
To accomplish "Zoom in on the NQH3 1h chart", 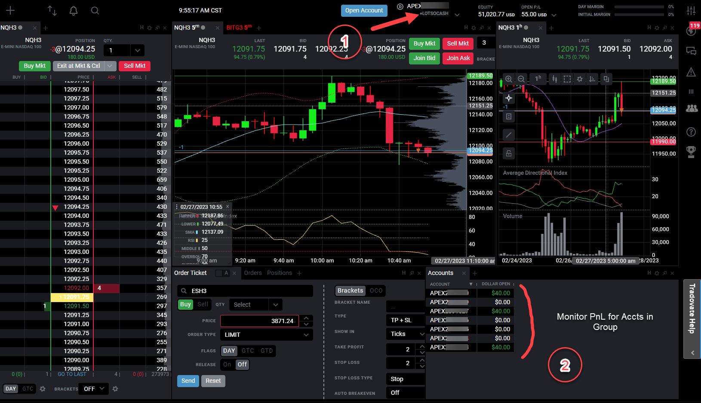I will click(509, 79).
